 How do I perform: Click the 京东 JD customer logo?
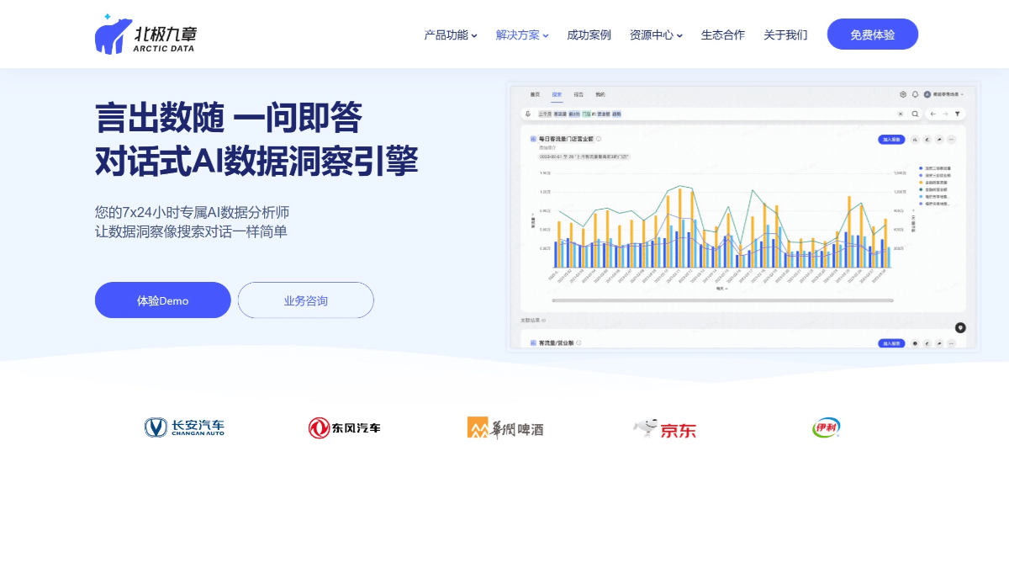[664, 429]
